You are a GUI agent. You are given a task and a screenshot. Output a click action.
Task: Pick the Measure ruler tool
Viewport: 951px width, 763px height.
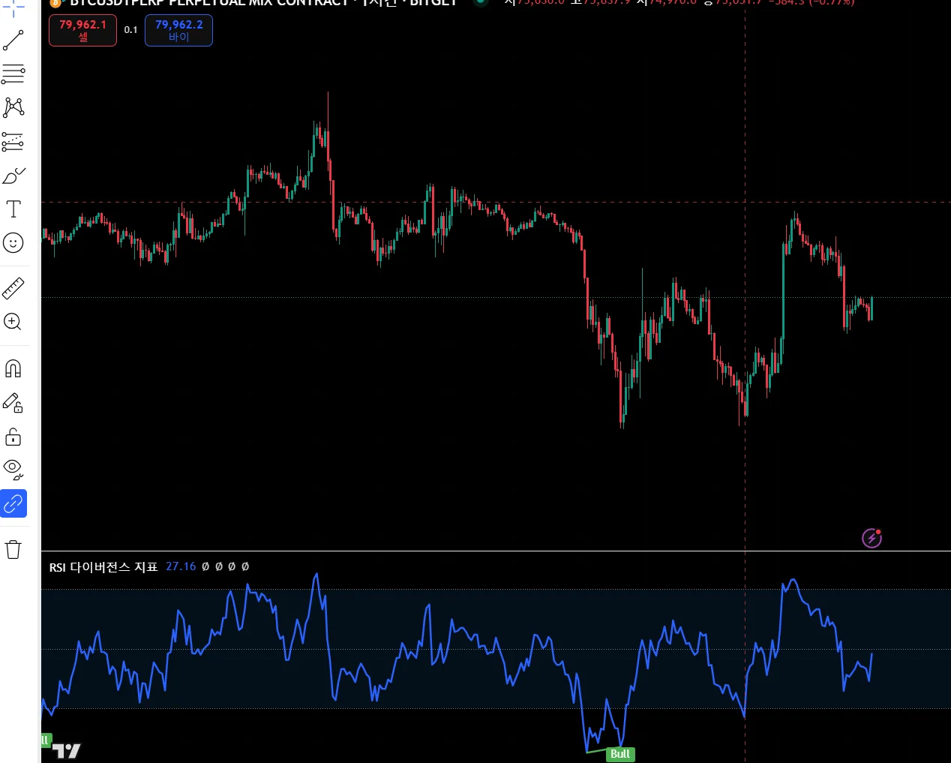pyautogui.click(x=13, y=288)
